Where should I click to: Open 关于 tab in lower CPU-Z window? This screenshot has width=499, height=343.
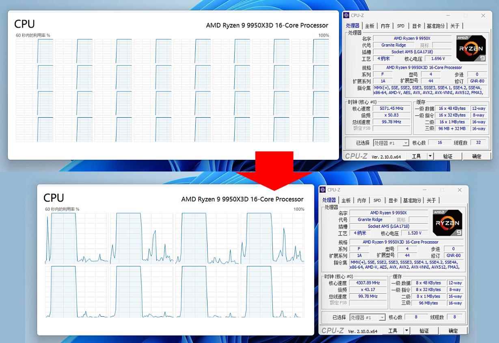pos(431,200)
